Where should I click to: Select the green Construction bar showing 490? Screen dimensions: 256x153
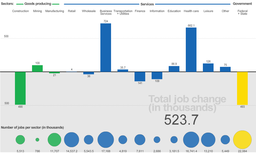coord(20,88)
